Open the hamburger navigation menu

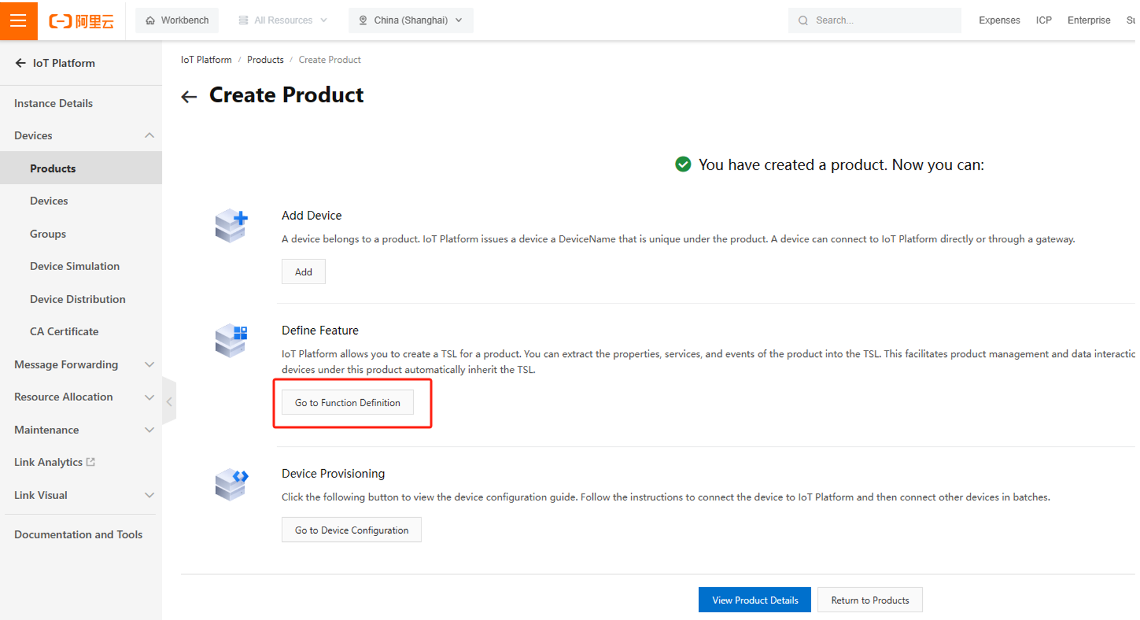coord(18,21)
